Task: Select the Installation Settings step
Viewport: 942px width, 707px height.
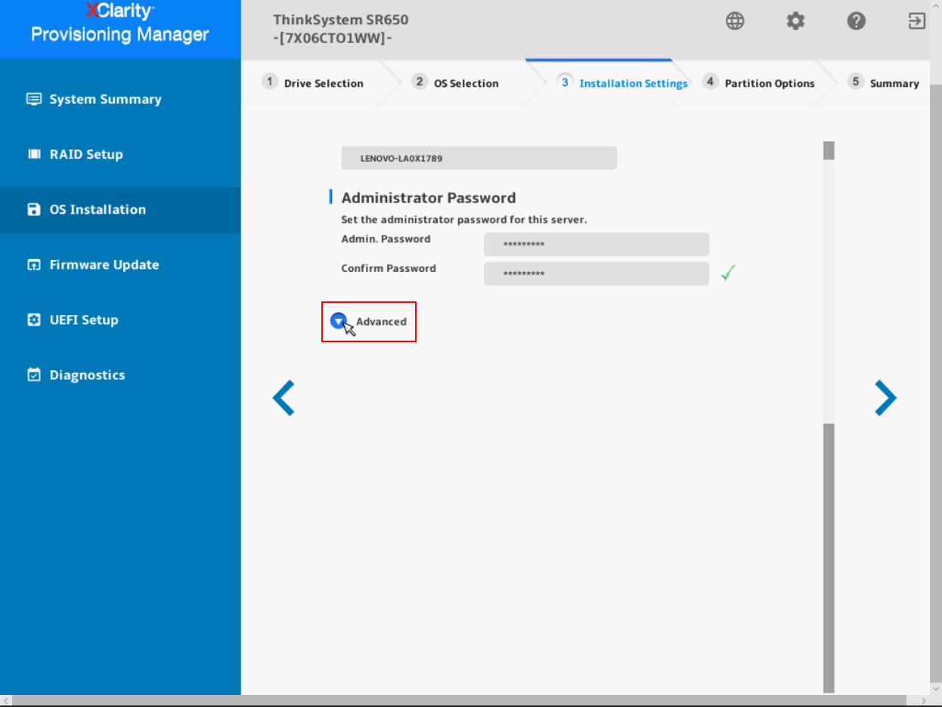Action: pyautogui.click(x=623, y=82)
